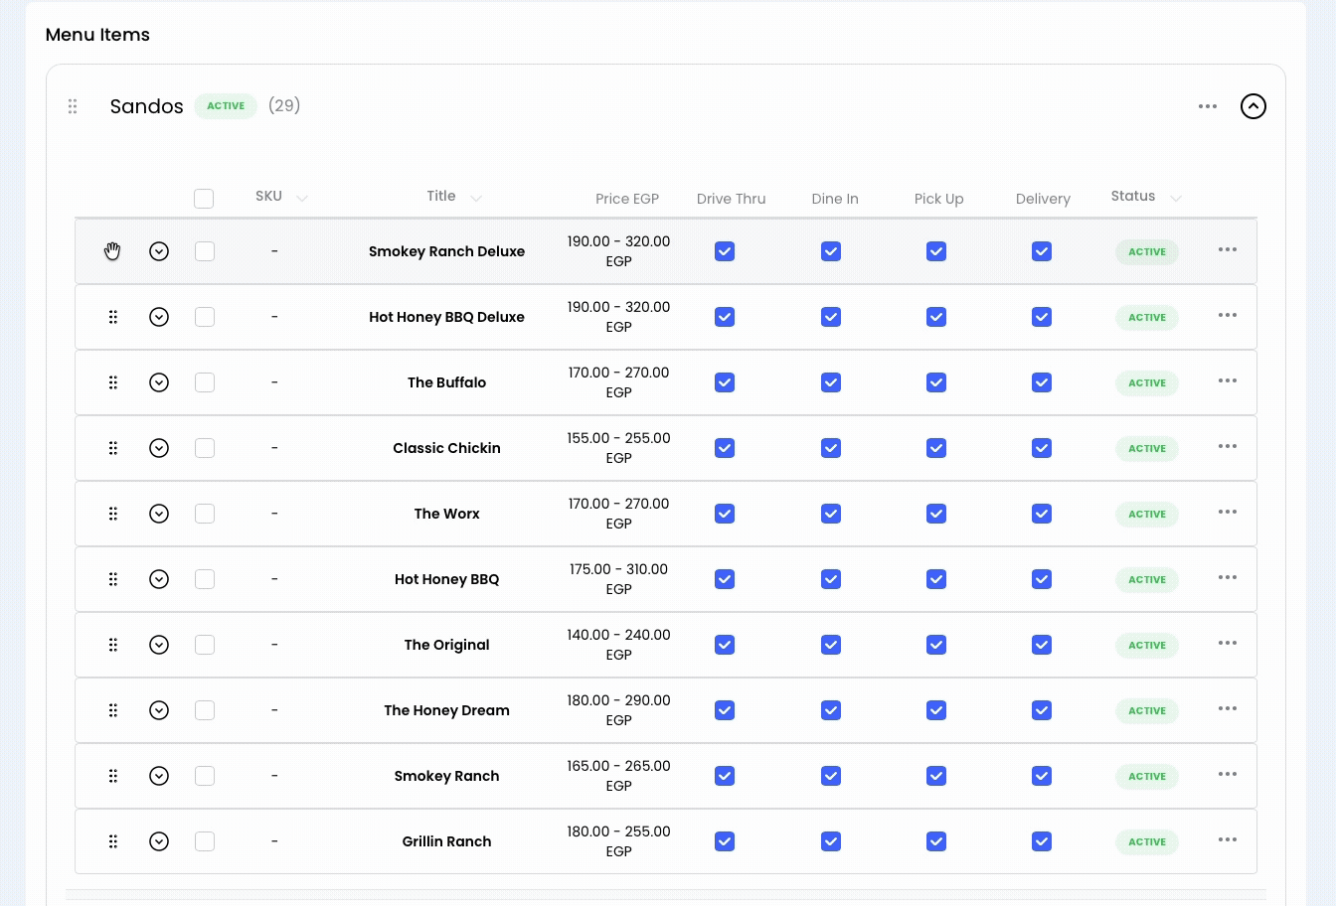
Task: Expand The Original row details
Action: (159, 645)
